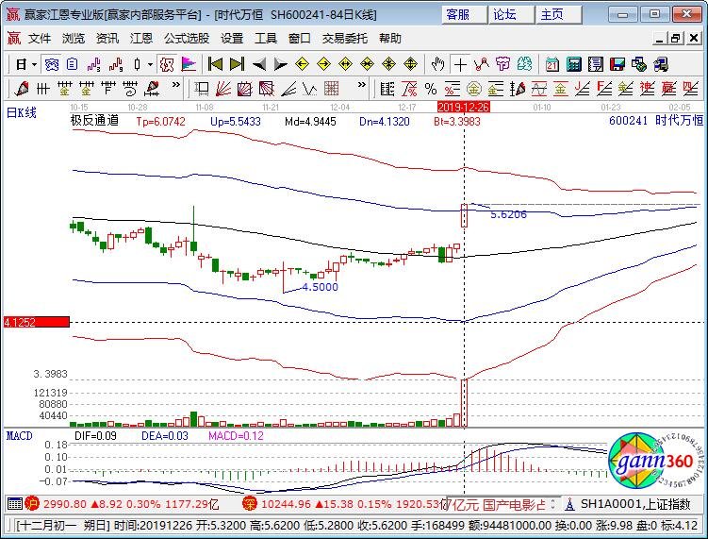Click the 主页 button in title bar
Screen dimensions: 708x539
pos(559,15)
